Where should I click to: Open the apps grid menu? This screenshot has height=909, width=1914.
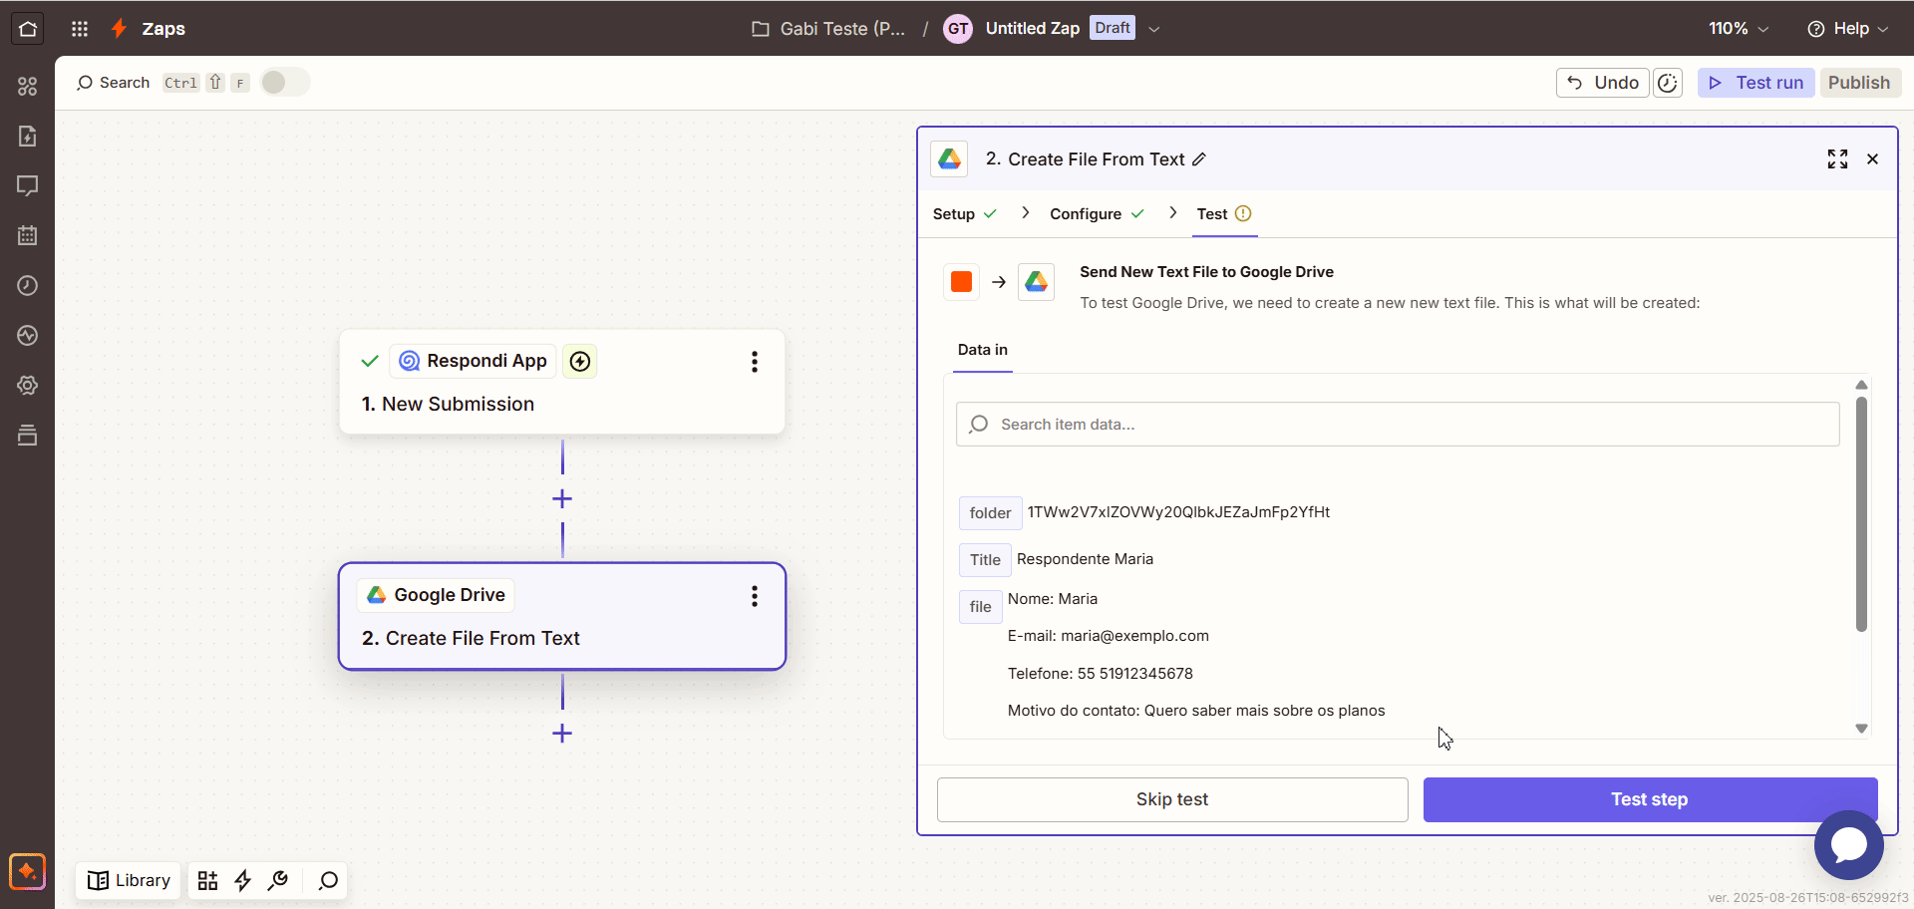click(x=80, y=29)
